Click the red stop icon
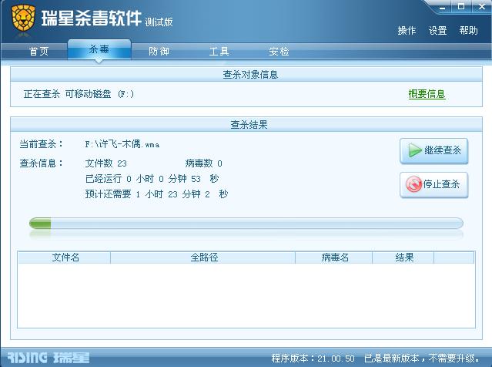 tap(413, 183)
